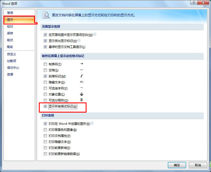Click the help question mark button

194,3
